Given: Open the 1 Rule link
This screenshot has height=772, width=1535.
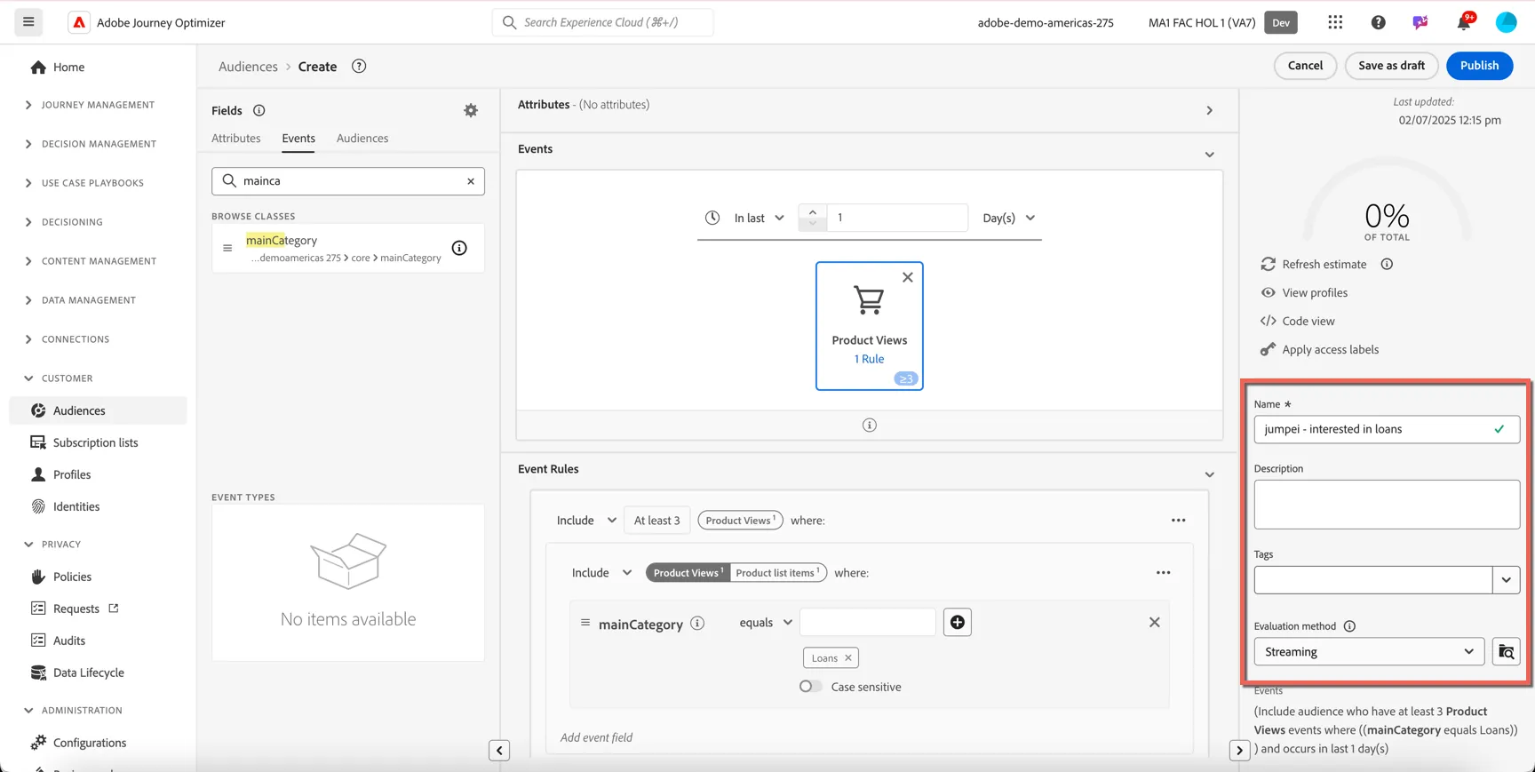Looking at the screenshot, I should tap(869, 359).
